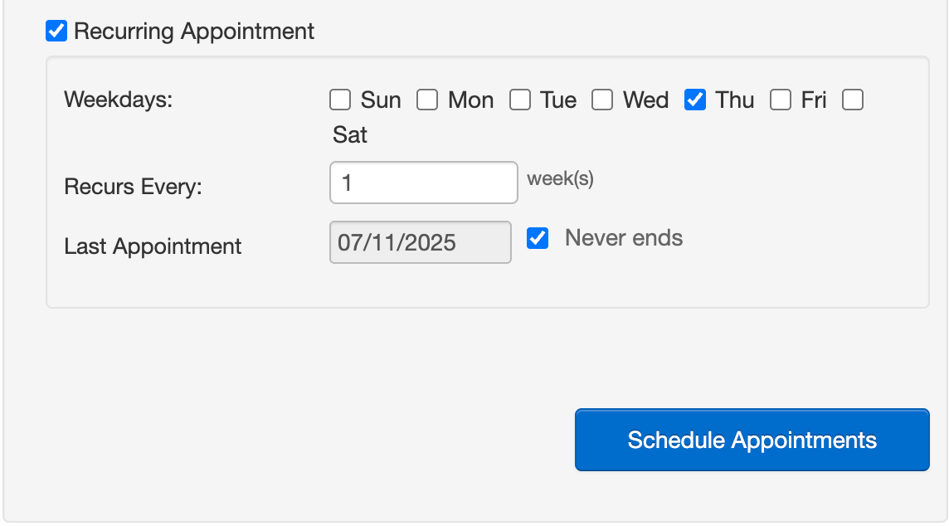949x526 pixels.
Task: Enable the Sun weekday checkbox
Action: [340, 100]
